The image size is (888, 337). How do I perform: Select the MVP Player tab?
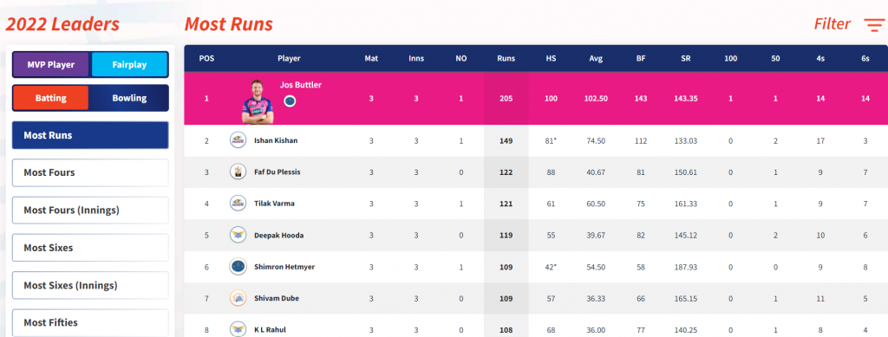(51, 64)
